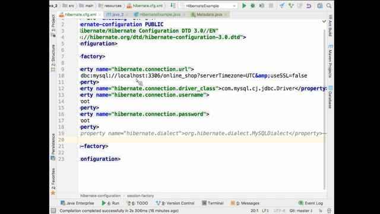380x214 pixels.
Task: Open the Project Structure icon
Action: (320, 5)
